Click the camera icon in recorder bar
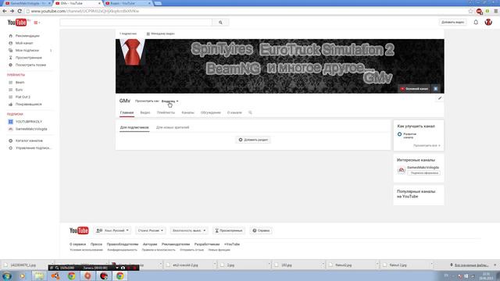This screenshot has height=281, width=500. 123,268
